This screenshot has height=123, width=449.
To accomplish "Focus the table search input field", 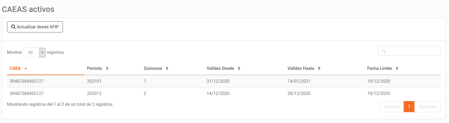I will [x=412, y=51].
